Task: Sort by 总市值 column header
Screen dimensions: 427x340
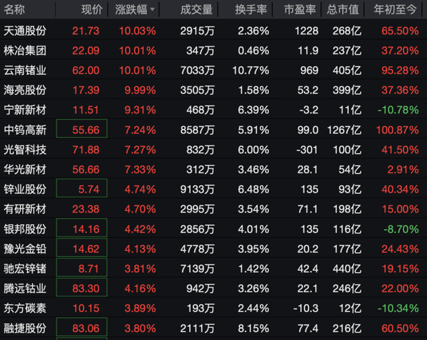Action: tap(344, 10)
